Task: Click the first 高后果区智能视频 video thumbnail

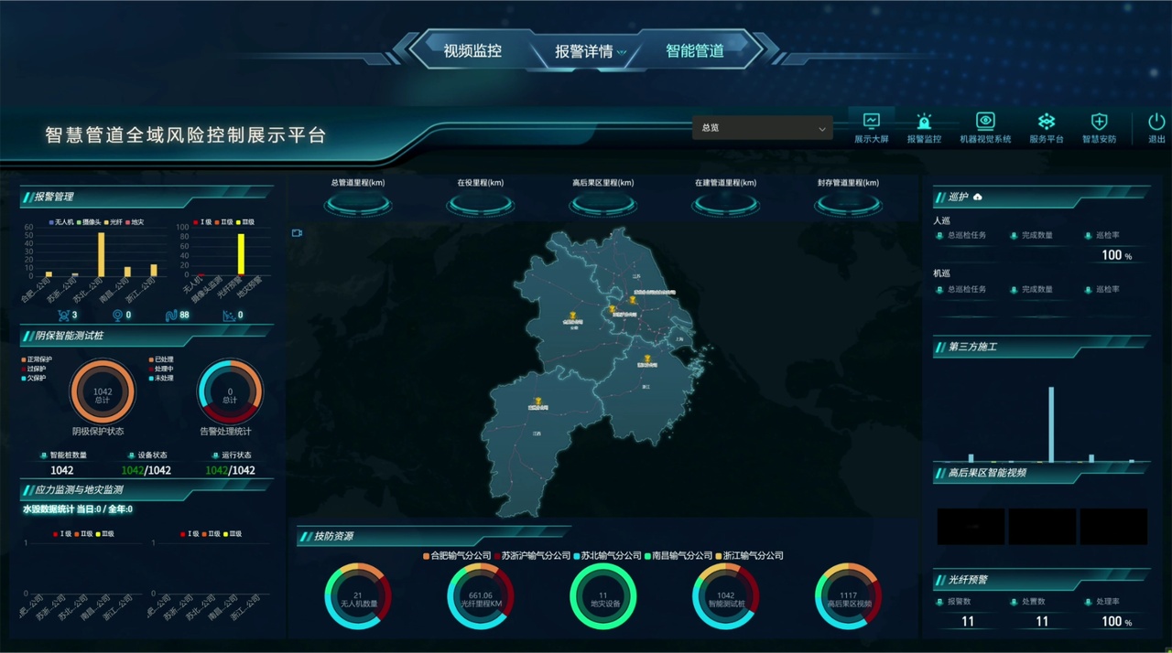Action: click(971, 527)
